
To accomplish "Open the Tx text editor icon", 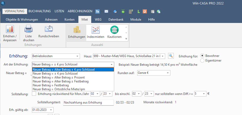I will pyautogui.click(x=97, y=11).
